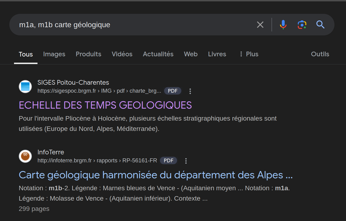Image resolution: width=346 pixels, height=221 pixels.
Task: Go to the Actualités tab
Action: click(158, 54)
